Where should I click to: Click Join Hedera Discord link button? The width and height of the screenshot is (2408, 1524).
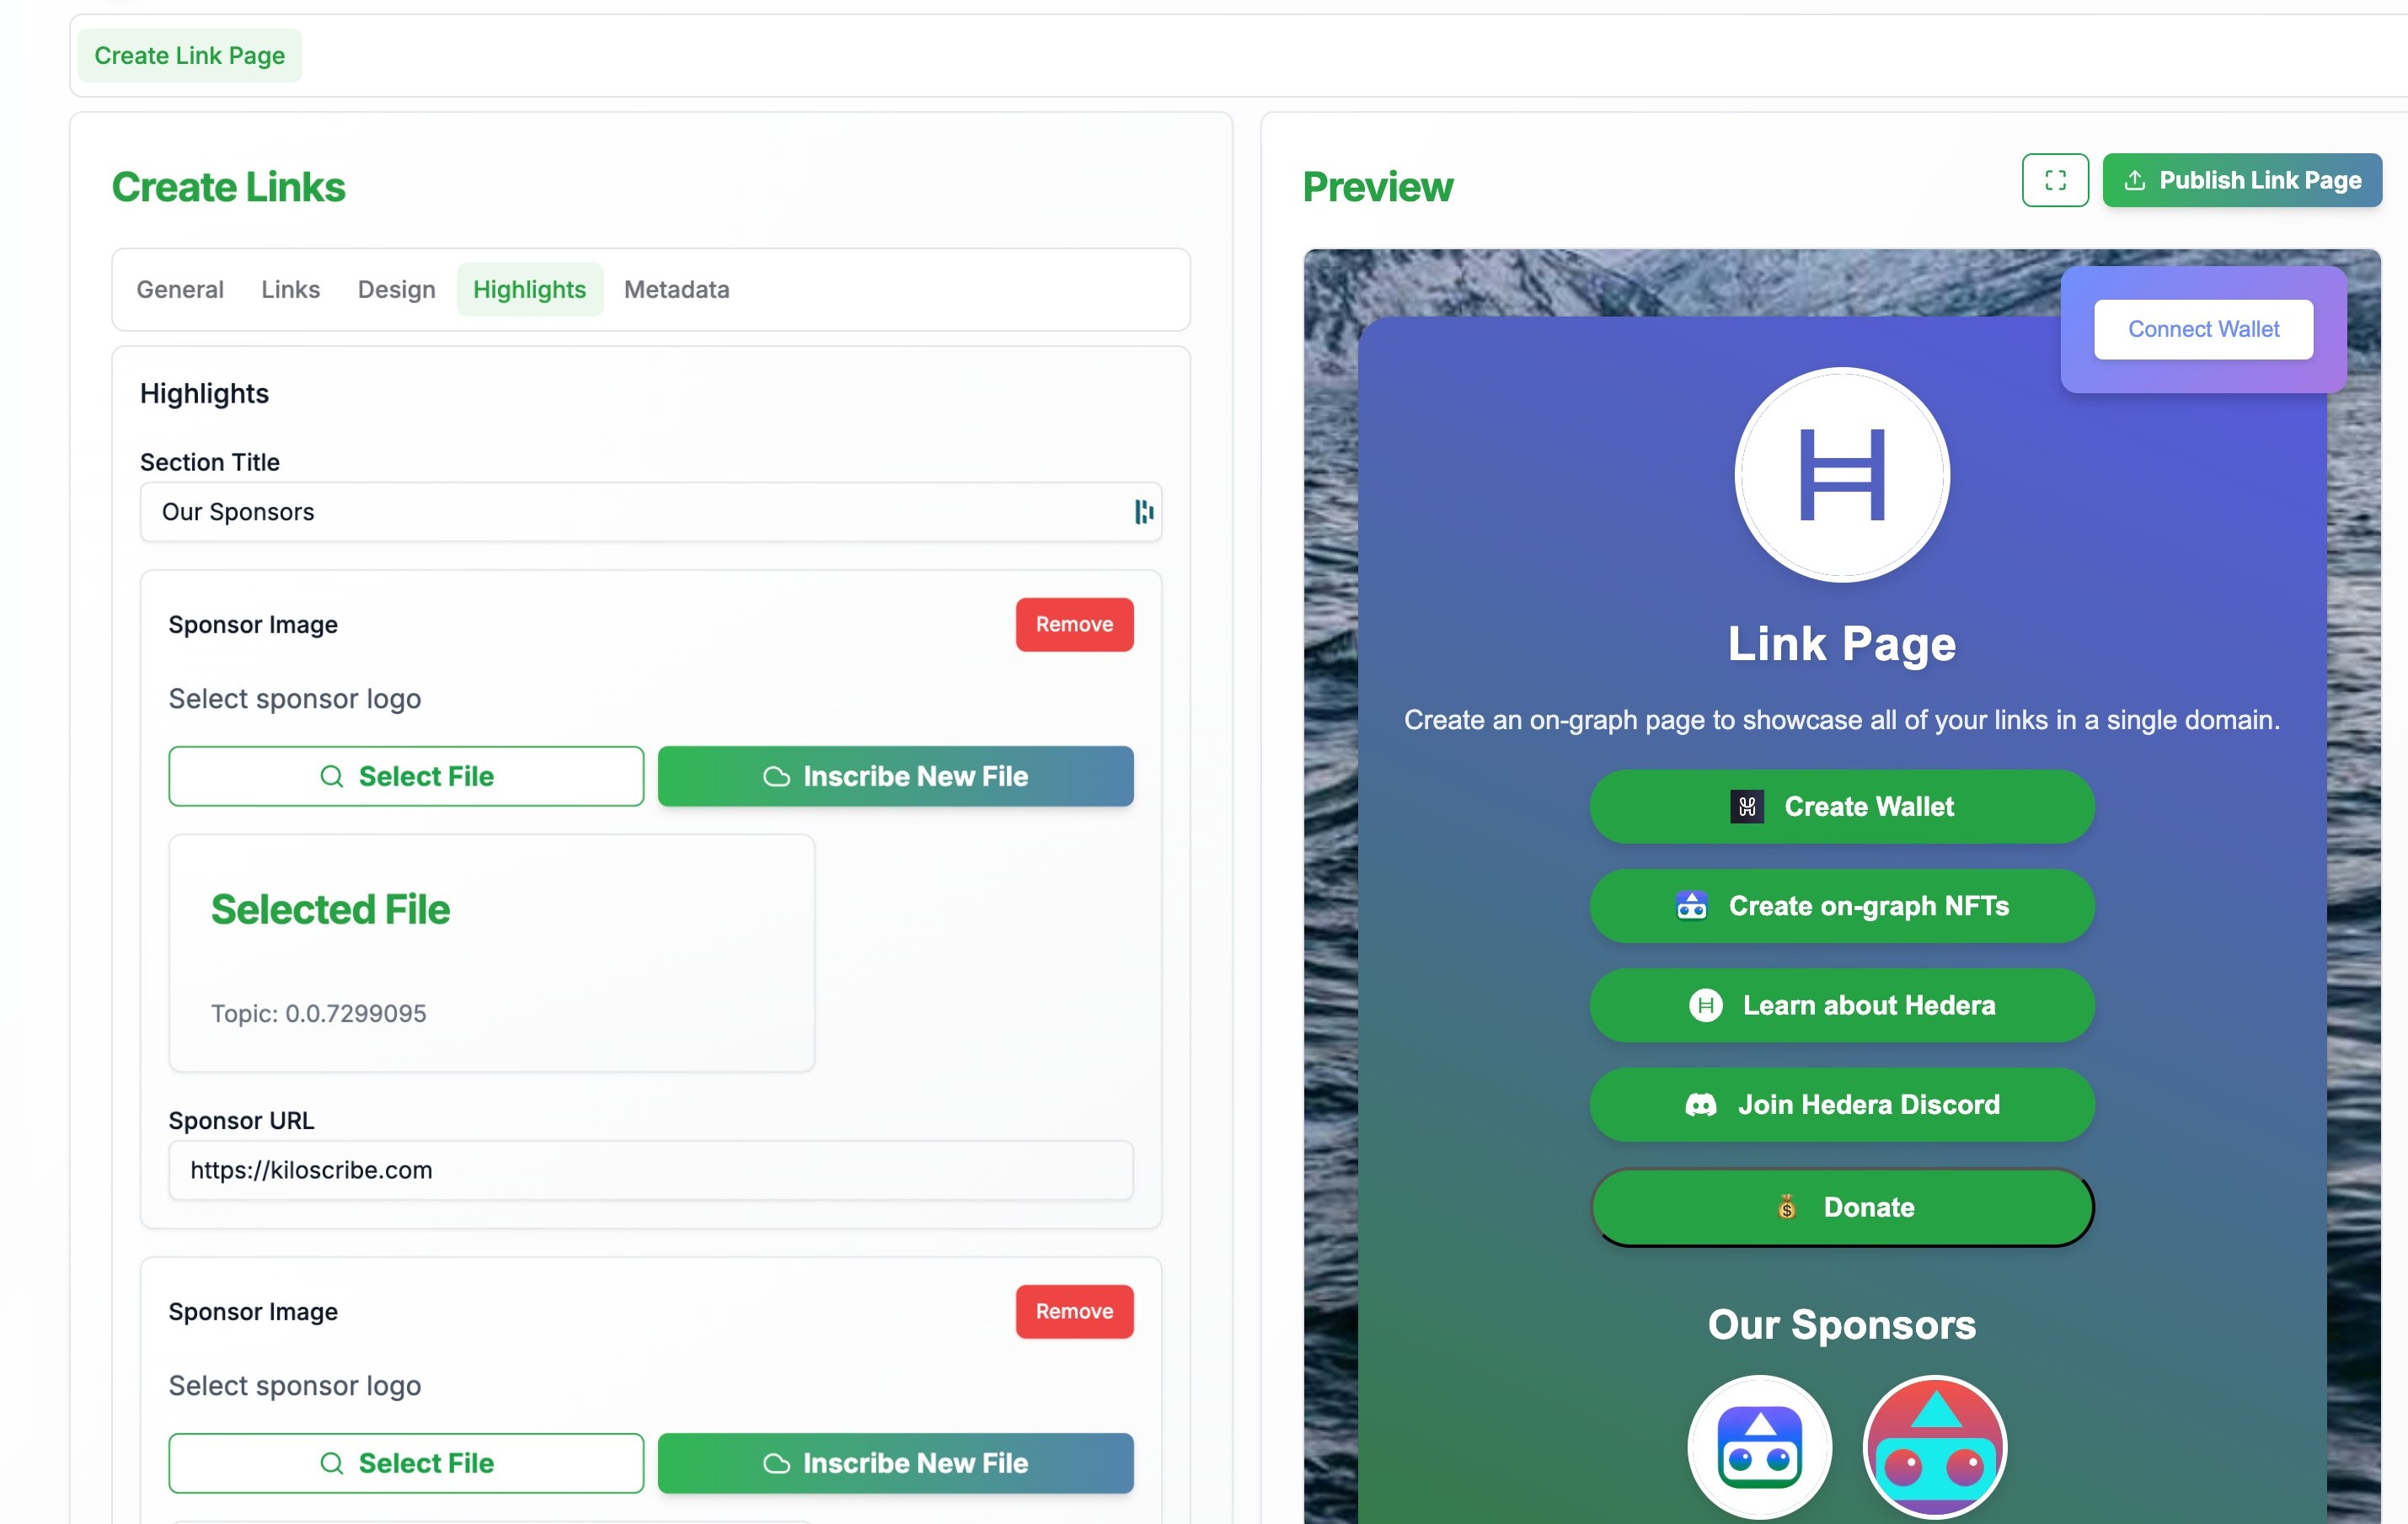click(x=1841, y=1105)
